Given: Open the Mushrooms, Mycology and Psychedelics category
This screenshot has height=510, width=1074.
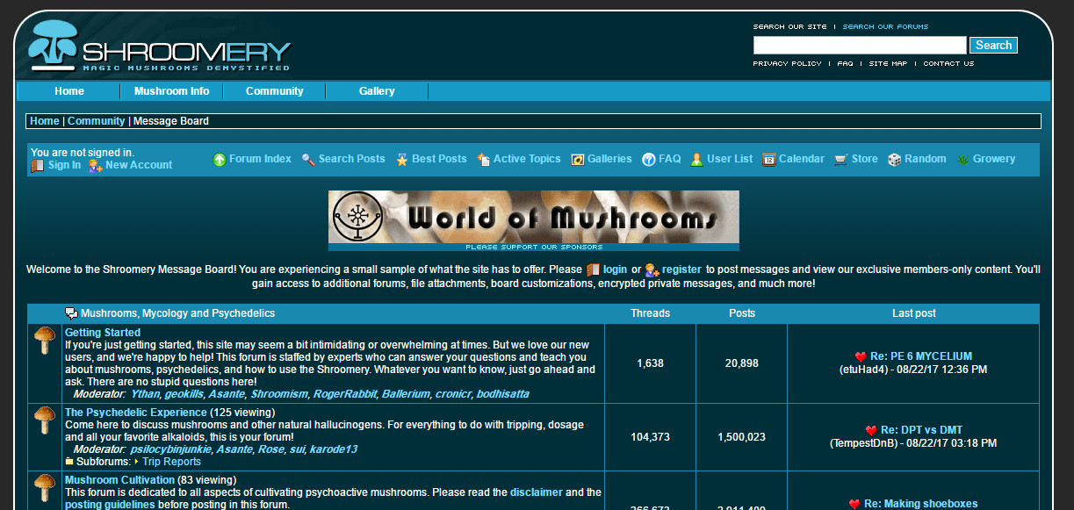Looking at the screenshot, I should click(x=178, y=313).
